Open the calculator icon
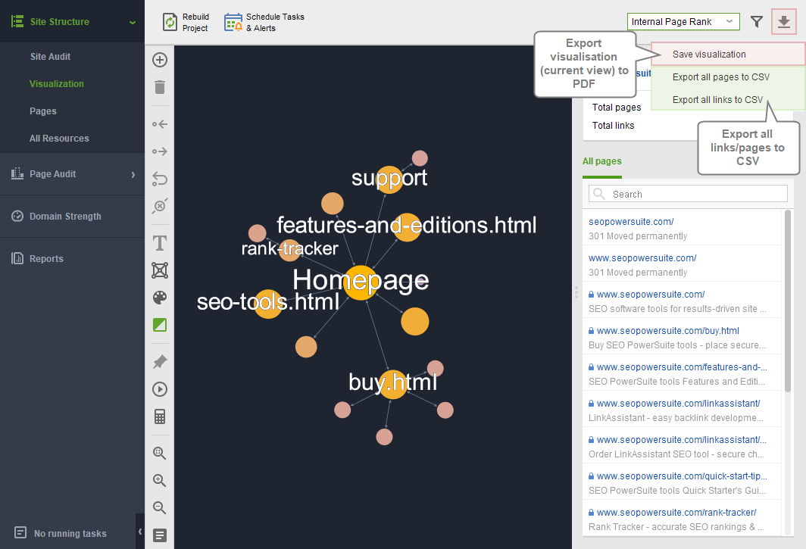806x549 pixels. click(160, 416)
